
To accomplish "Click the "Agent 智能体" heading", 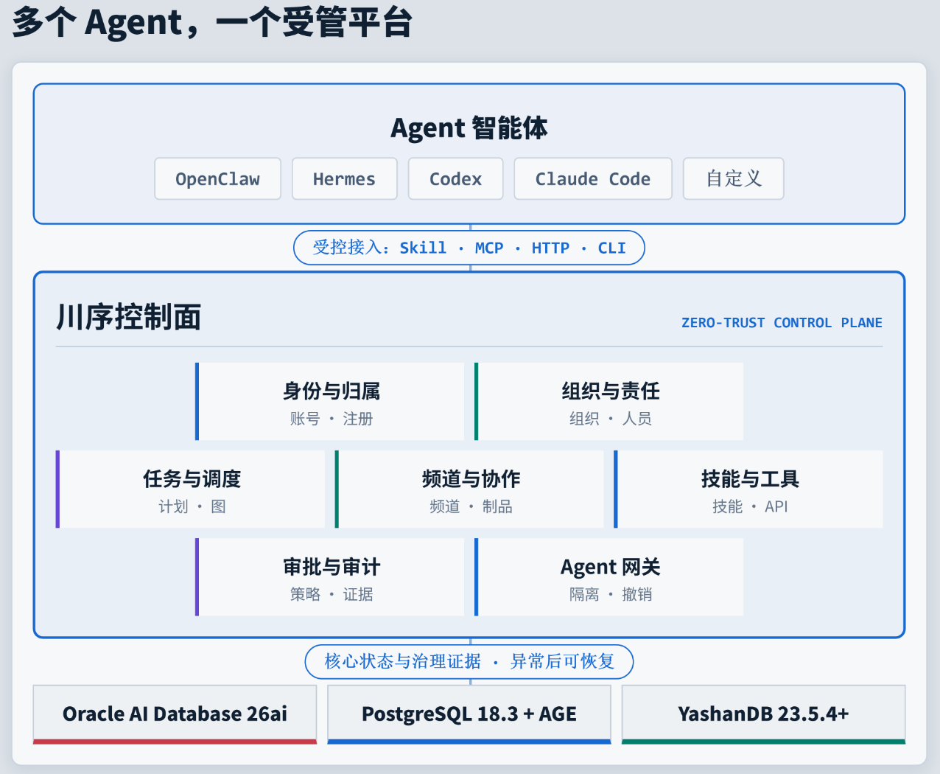I will pyautogui.click(x=469, y=128).
